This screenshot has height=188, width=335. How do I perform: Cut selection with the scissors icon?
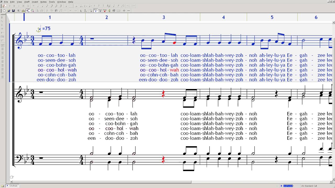coord(47,11)
